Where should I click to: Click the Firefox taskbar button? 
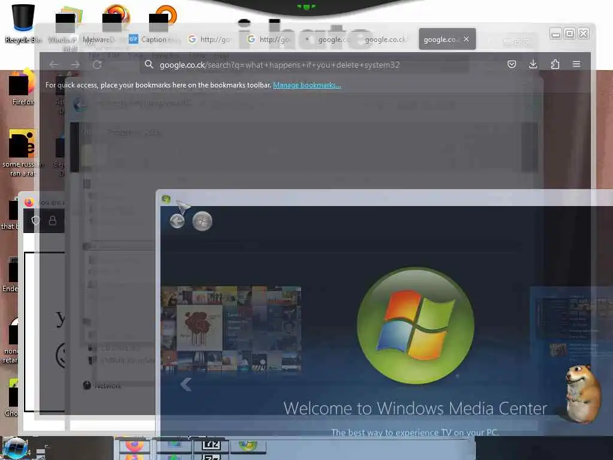pyautogui.click(x=135, y=446)
